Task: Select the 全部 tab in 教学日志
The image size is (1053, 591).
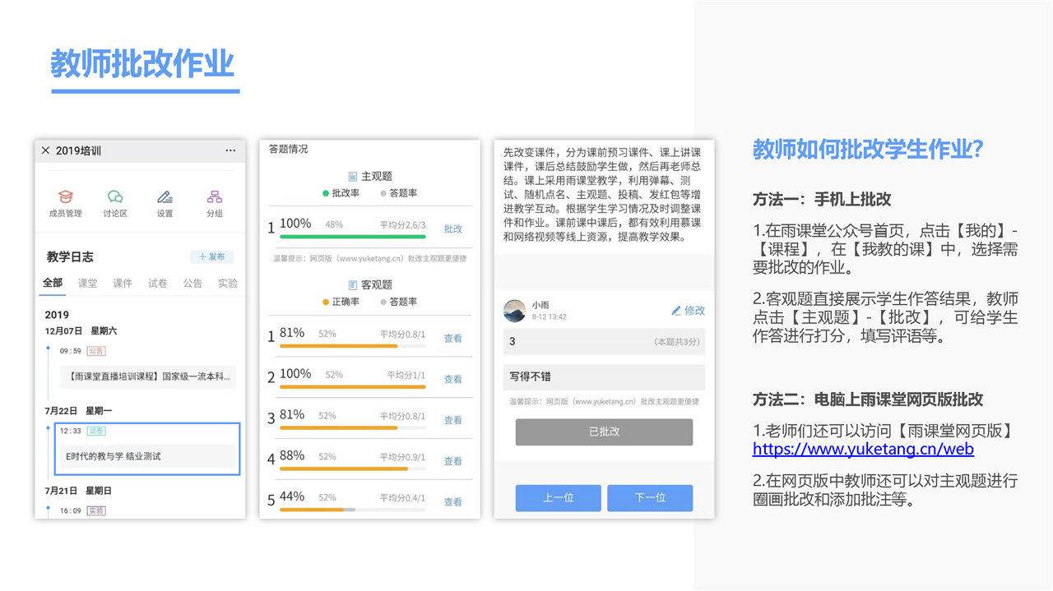Action: (x=53, y=283)
